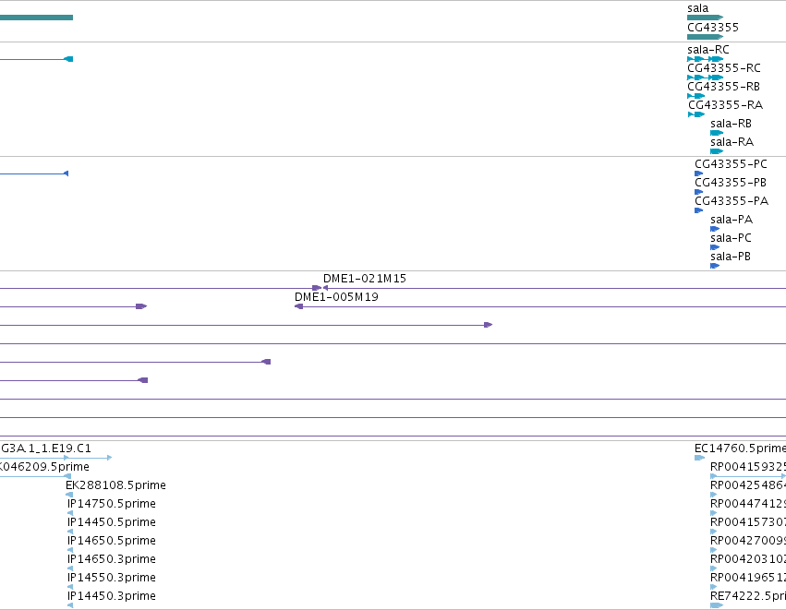Image resolution: width=786 pixels, height=610 pixels.
Task: Click the 'sala' gene label
Action: tap(697, 8)
